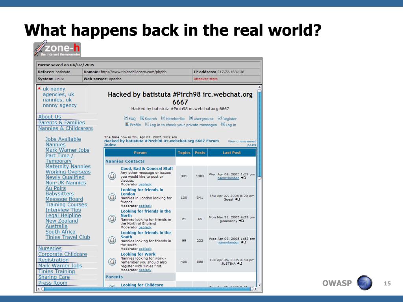This screenshot has height=302, width=403.
Task: Click the Looking for Work forum icon
Action: pyautogui.click(x=112, y=261)
